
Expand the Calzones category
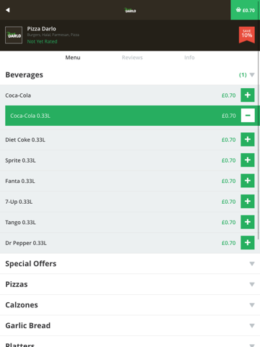(130, 305)
